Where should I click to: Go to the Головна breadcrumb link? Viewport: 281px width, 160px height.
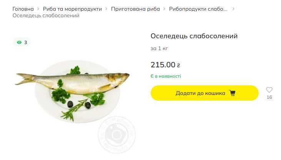click(23, 8)
